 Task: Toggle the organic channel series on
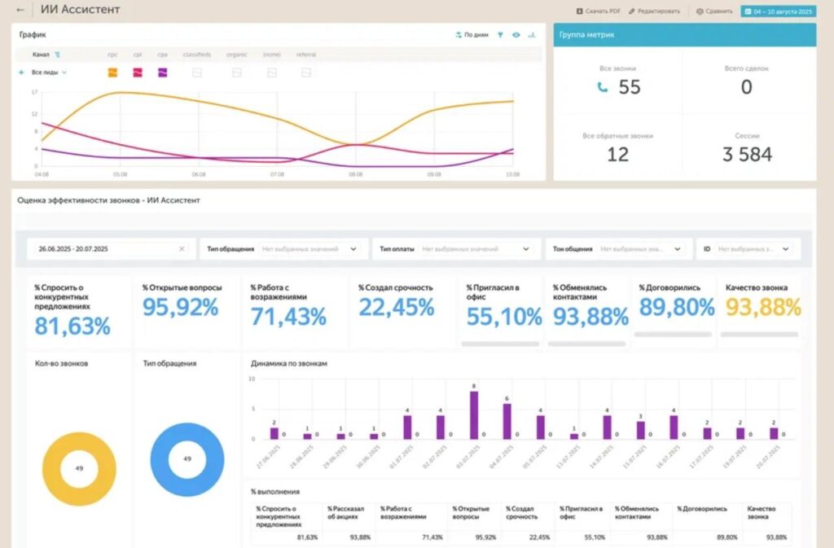pyautogui.click(x=236, y=72)
